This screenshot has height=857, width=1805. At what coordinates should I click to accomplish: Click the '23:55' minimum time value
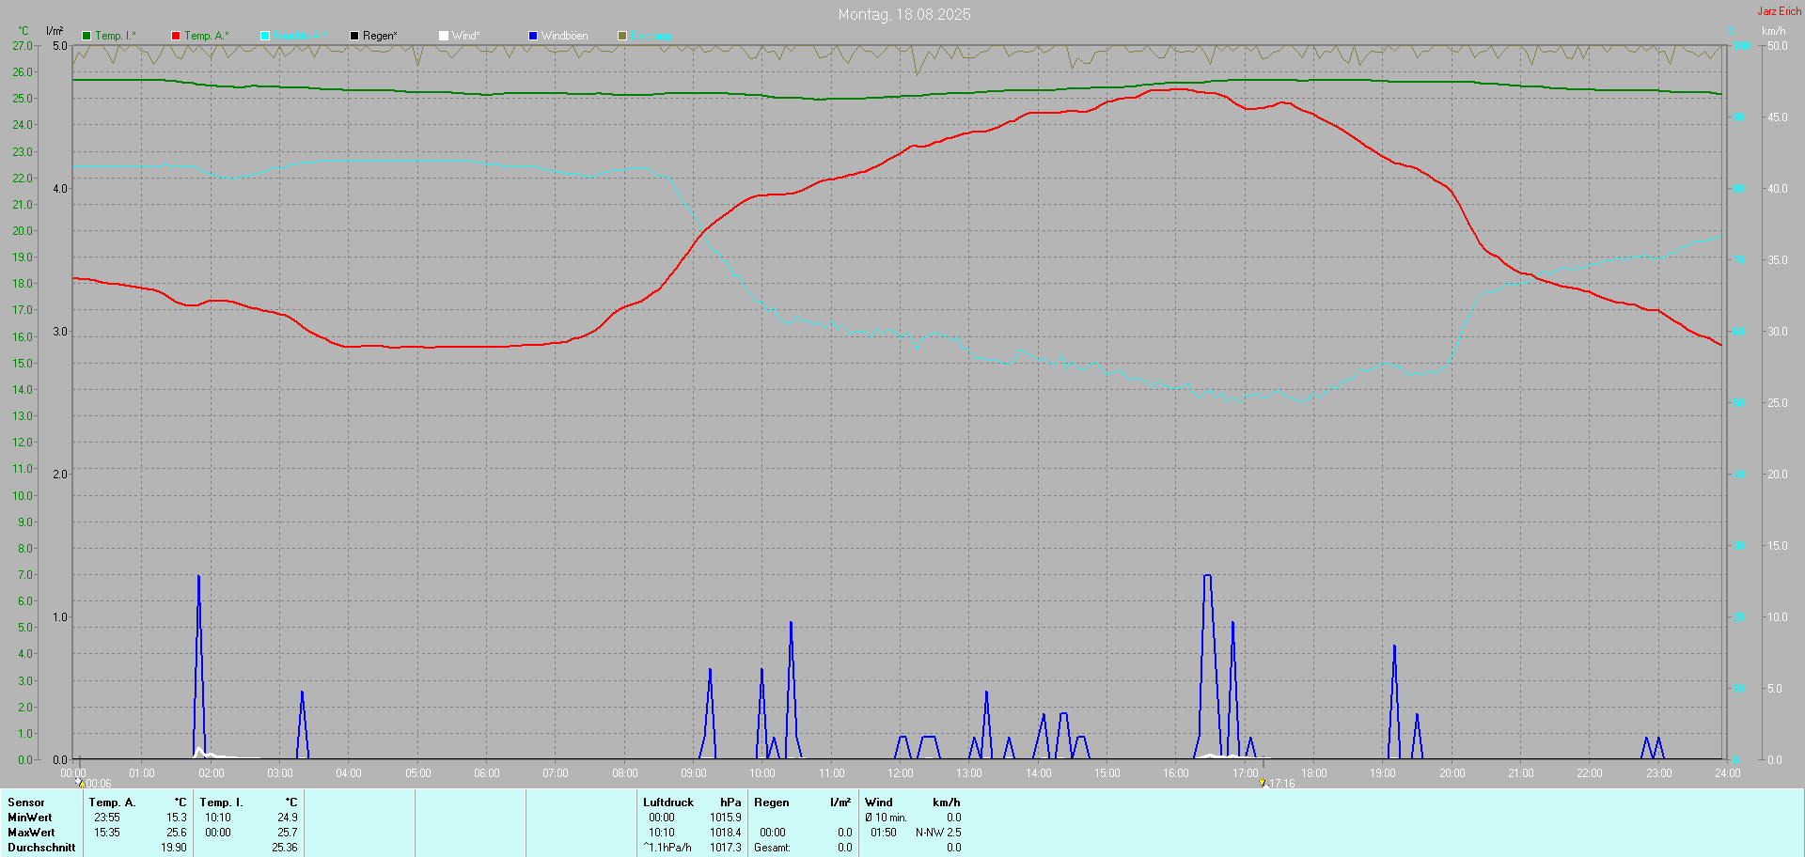107,818
